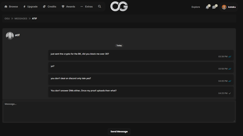
Task: Open atif's username link
Action: (x=17, y=35)
